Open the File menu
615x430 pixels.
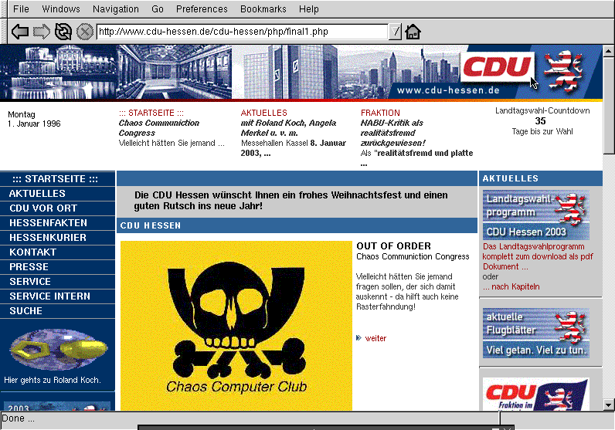21,9
